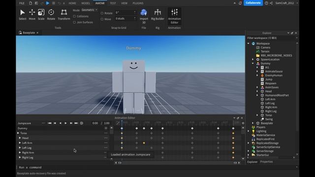Click the share icon near username
Viewport: 315px width, 177px height.
pyautogui.click(x=271, y=3)
